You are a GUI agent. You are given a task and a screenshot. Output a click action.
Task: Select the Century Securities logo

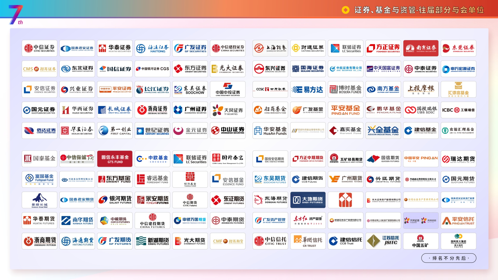153,130
